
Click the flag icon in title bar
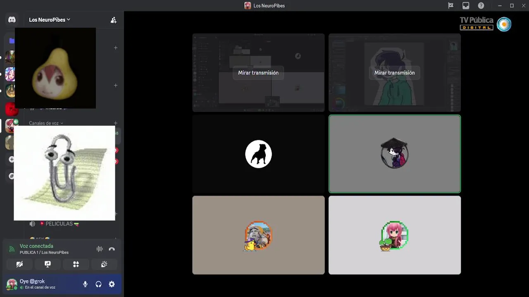(451, 6)
